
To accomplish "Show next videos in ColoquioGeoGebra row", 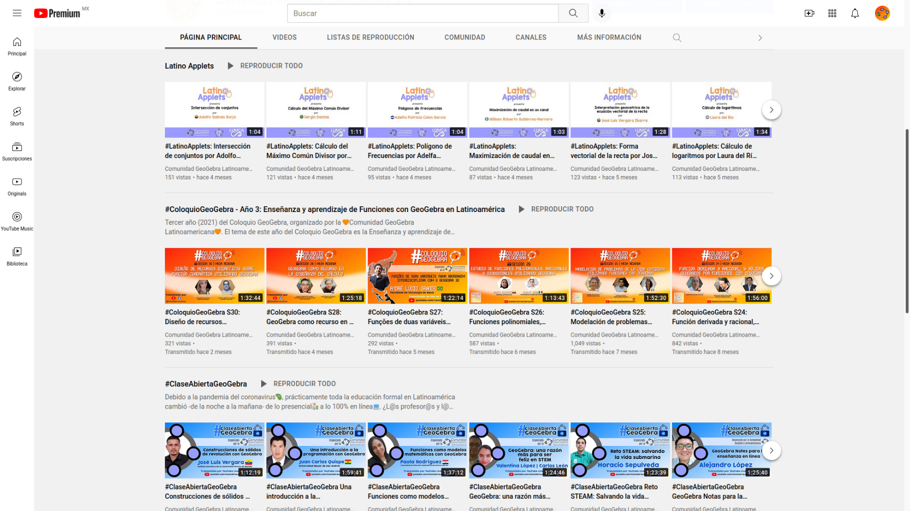I will (771, 276).
